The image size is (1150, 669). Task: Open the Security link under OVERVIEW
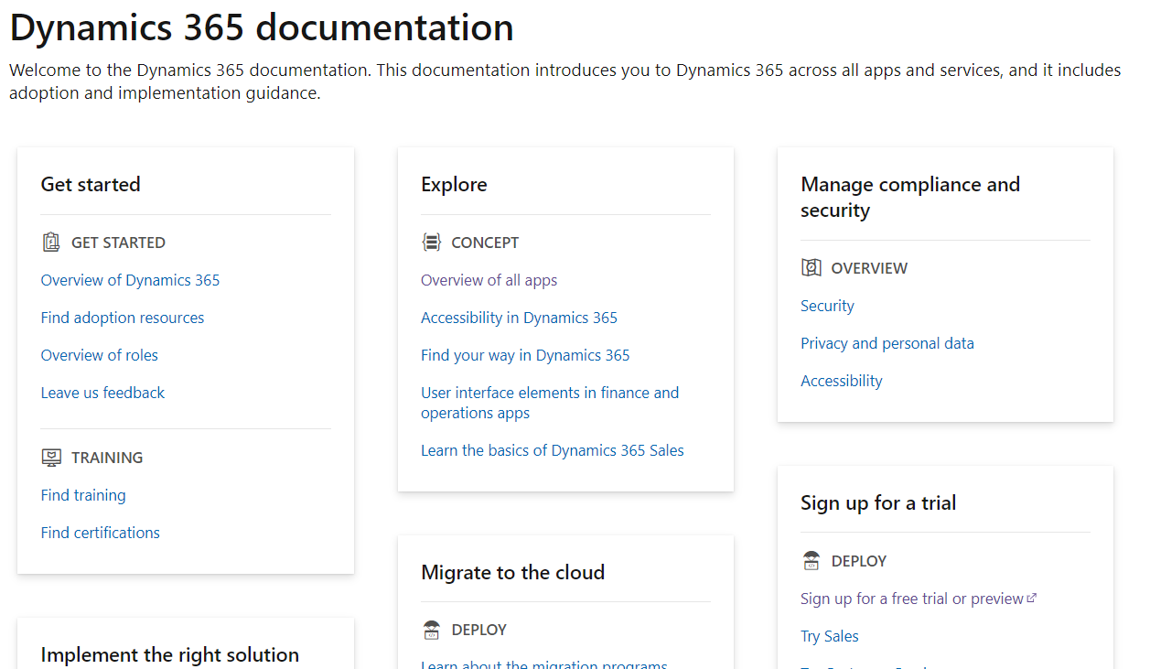[827, 306]
